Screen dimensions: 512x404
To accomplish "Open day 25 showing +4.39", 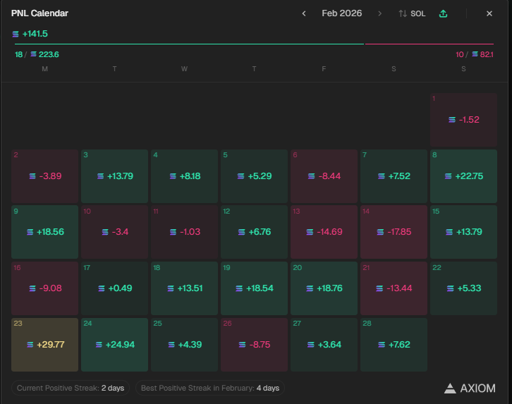I will (184, 345).
